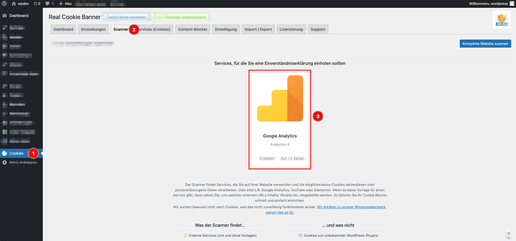This screenshot has width=516, height=241.
Task: Open the Import / Export tab
Action: tap(258, 29)
